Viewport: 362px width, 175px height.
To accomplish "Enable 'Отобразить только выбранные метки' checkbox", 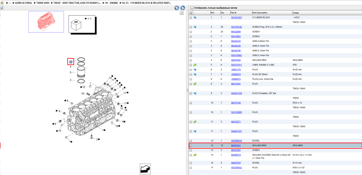I will click(191, 8).
